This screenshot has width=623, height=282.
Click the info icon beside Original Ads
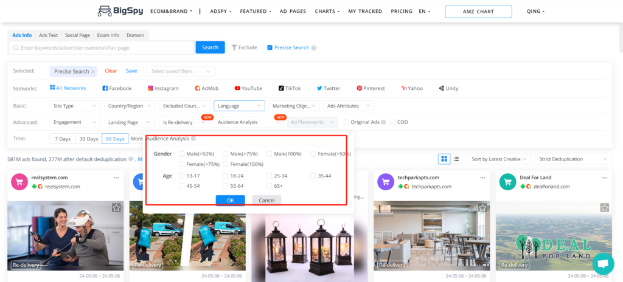(383, 122)
